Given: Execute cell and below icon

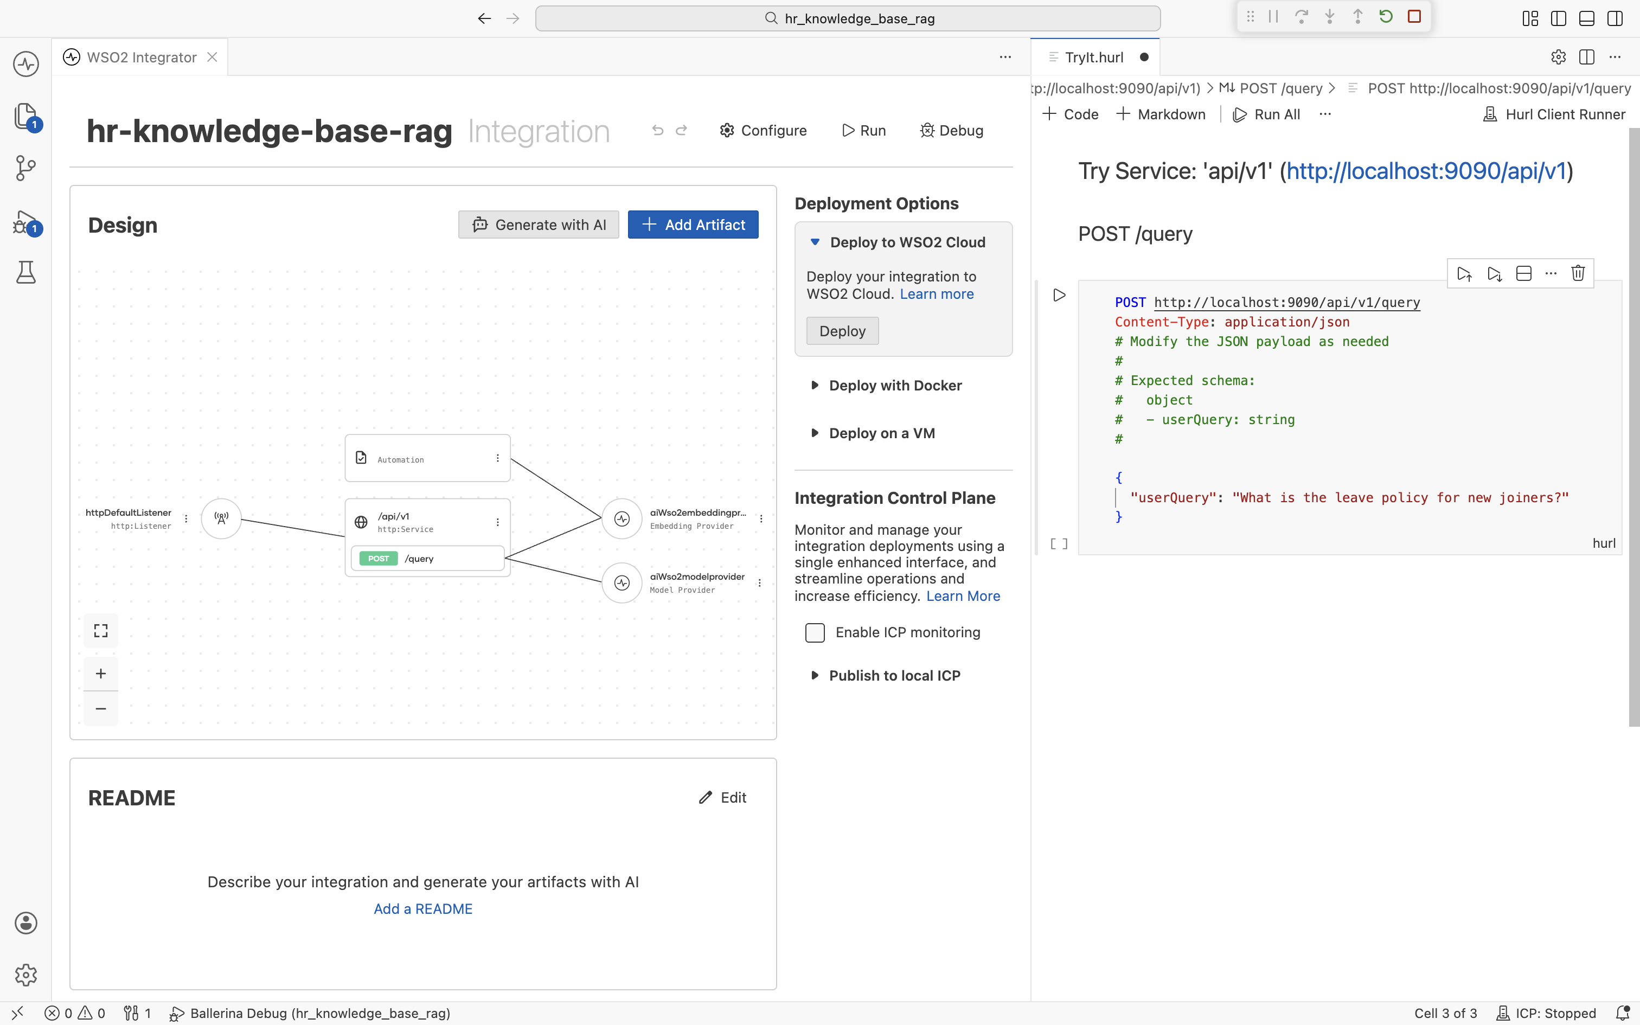Looking at the screenshot, I should click(1494, 274).
